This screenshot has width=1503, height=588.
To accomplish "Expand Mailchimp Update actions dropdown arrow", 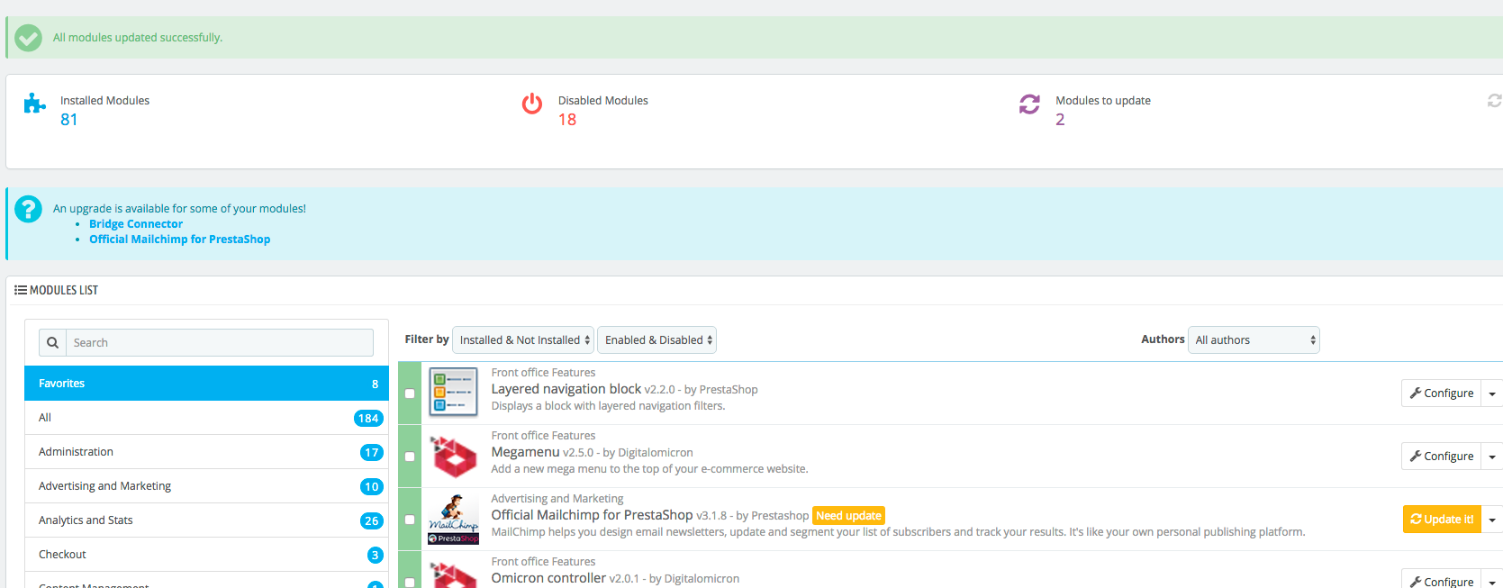I will click(x=1492, y=520).
